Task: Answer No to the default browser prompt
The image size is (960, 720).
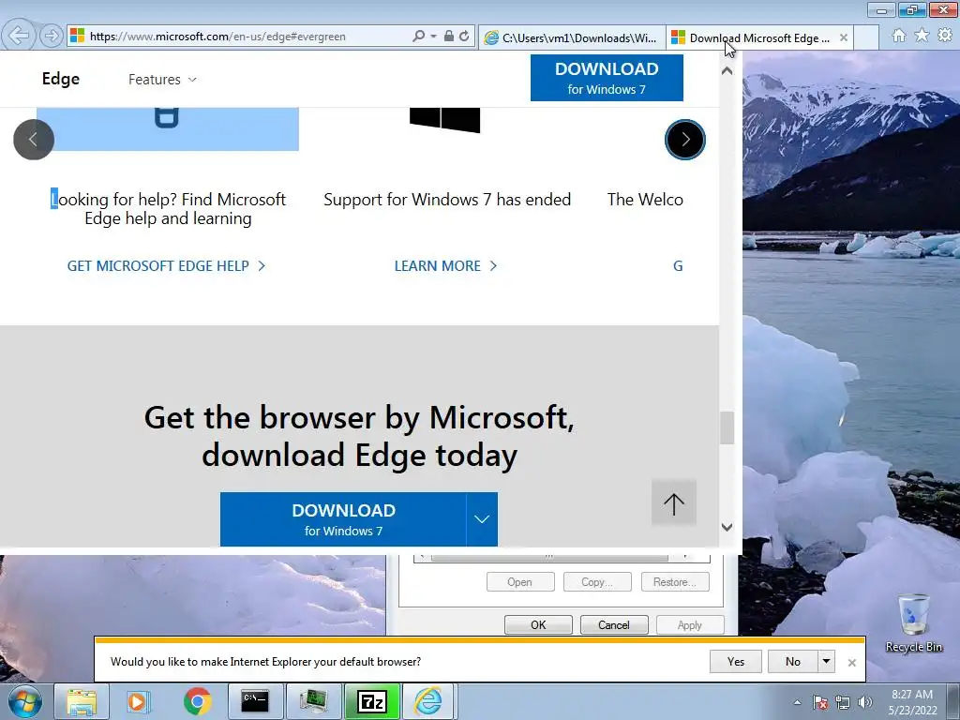Action: coord(793,661)
